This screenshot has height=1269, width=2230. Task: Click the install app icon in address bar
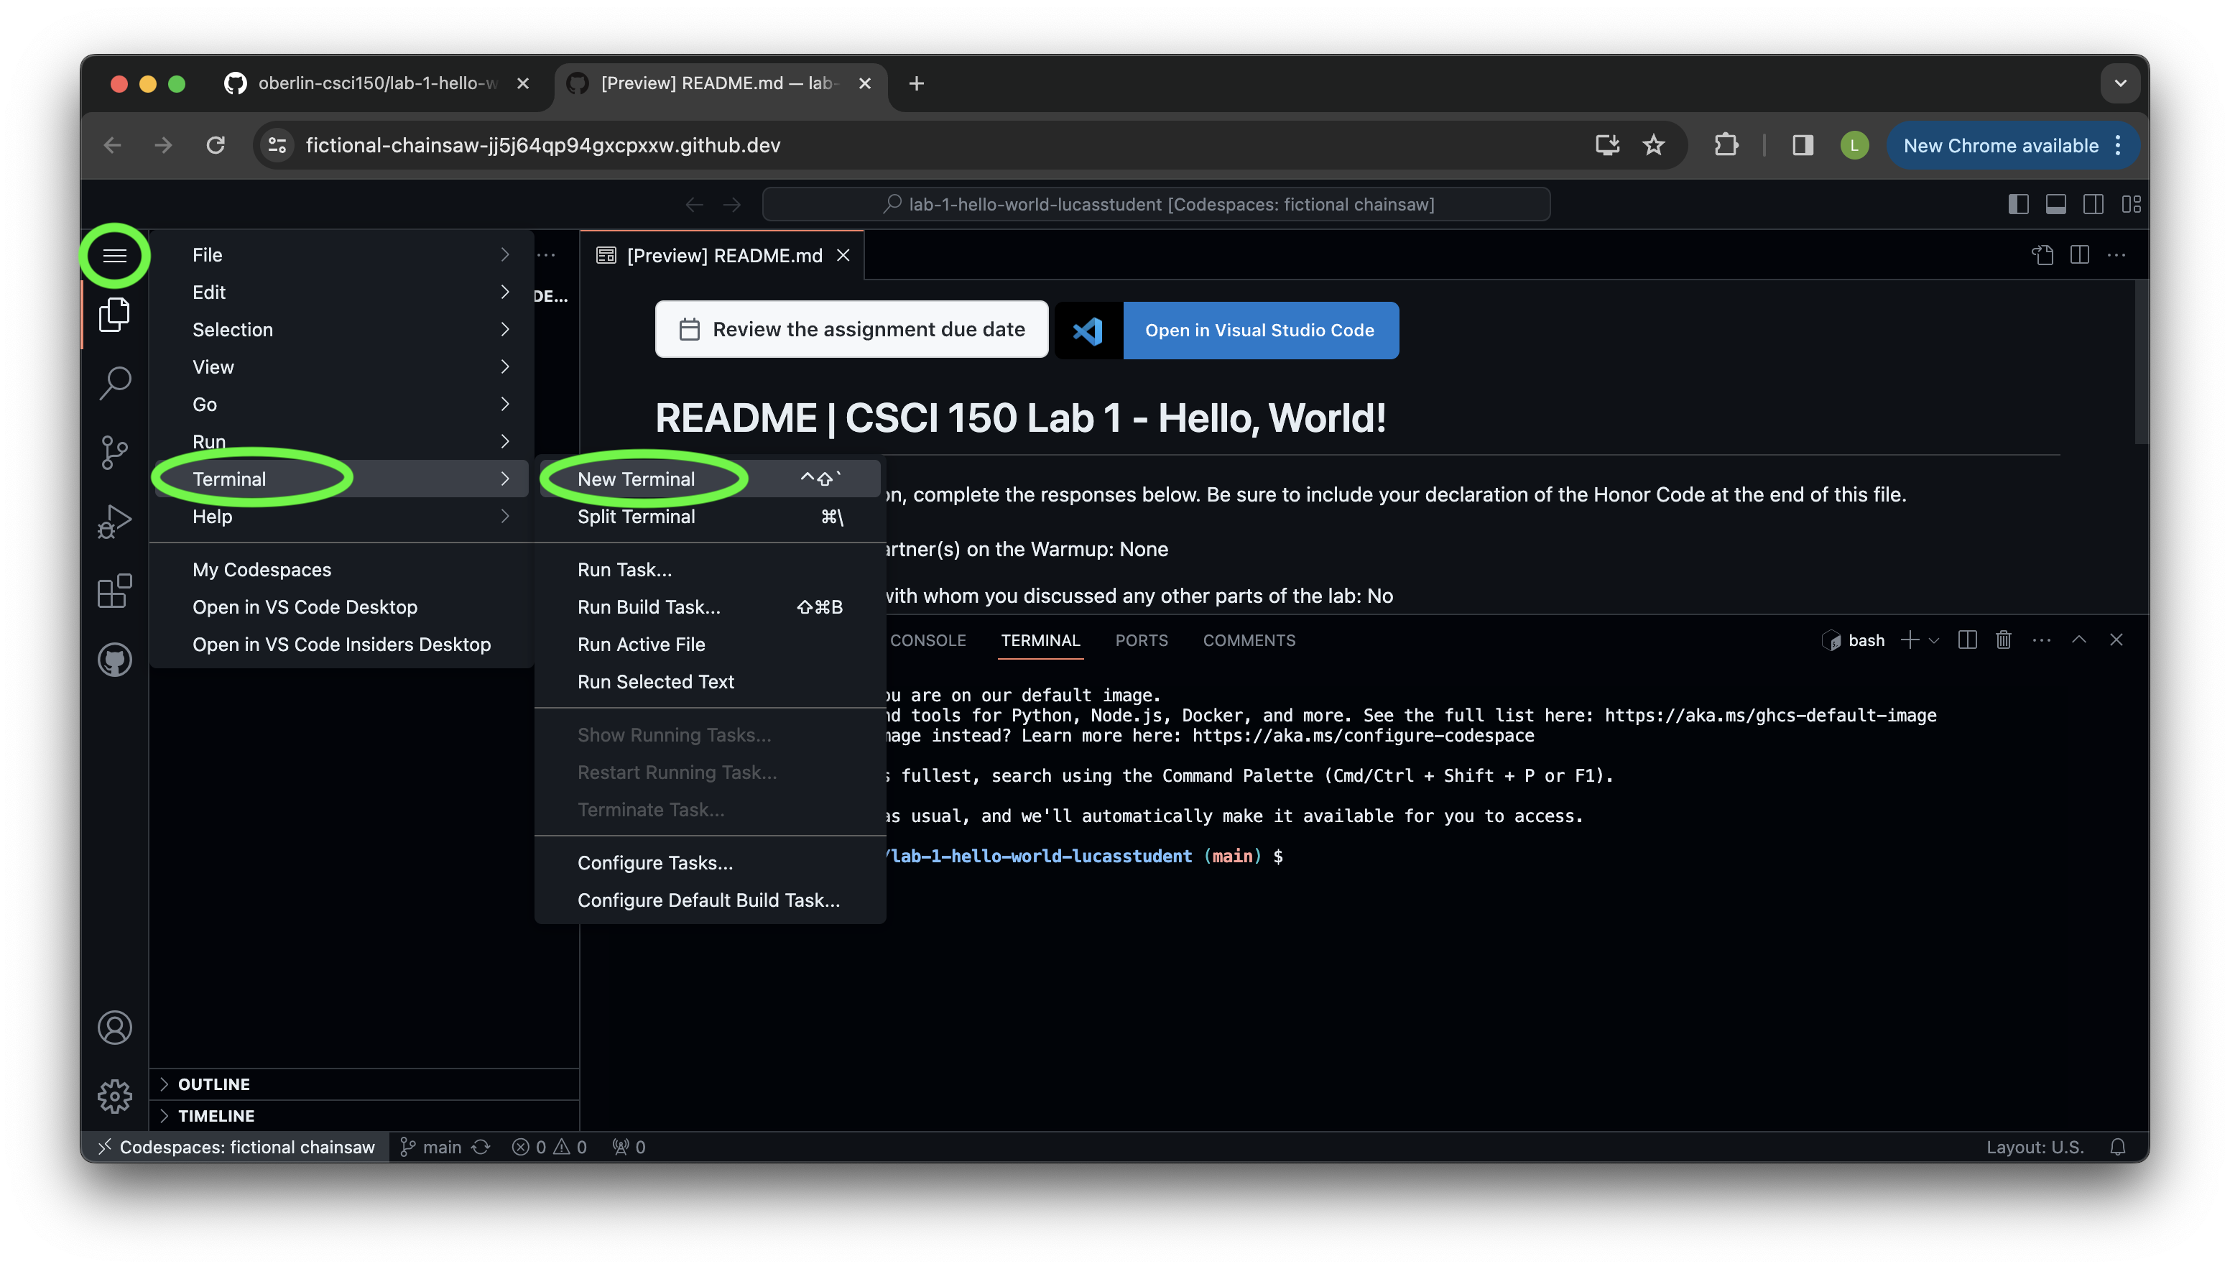tap(1607, 144)
